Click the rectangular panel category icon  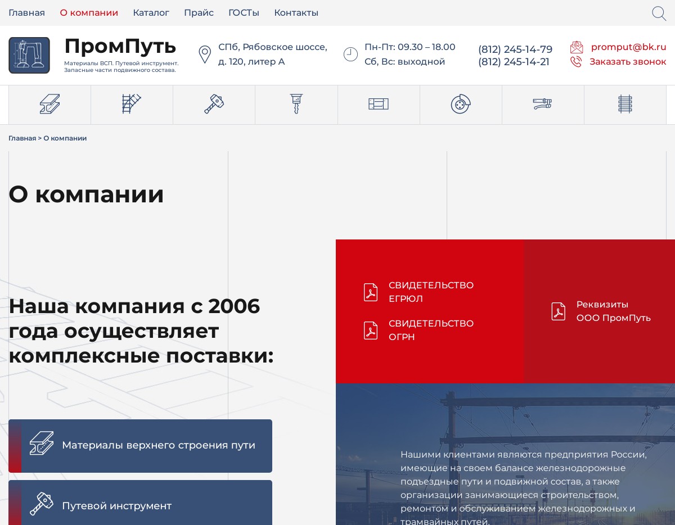(x=379, y=105)
